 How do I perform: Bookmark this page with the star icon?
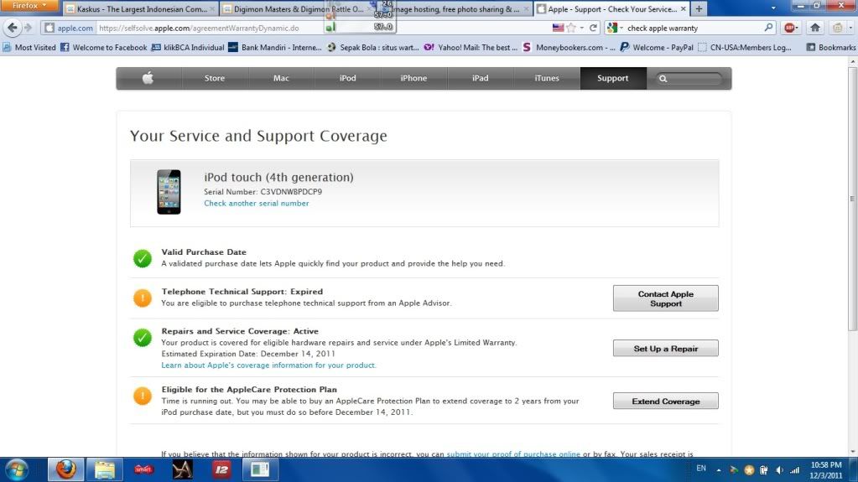point(571,28)
